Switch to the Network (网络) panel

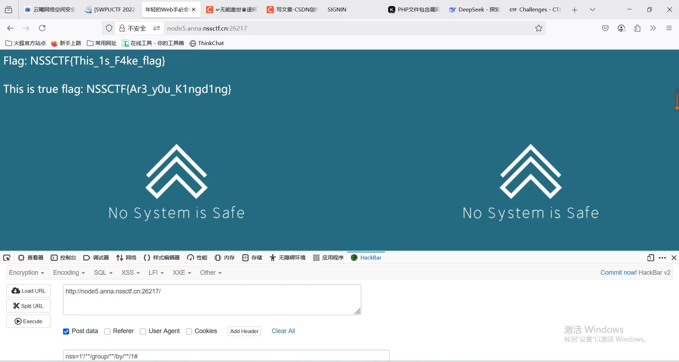click(126, 258)
